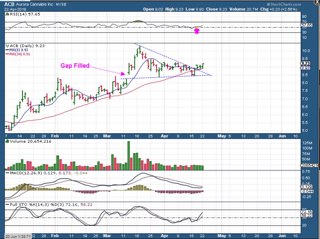The height and width of the screenshot is (239, 320).
Task: Click the tallest green volume bar in mid-March
Action: pos(128,156)
